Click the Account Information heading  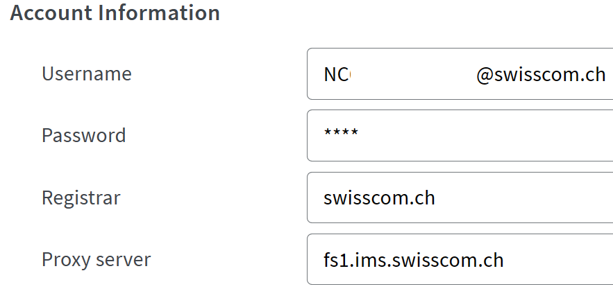point(115,13)
